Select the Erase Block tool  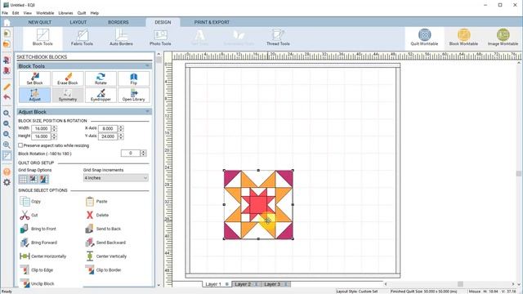coord(67,78)
